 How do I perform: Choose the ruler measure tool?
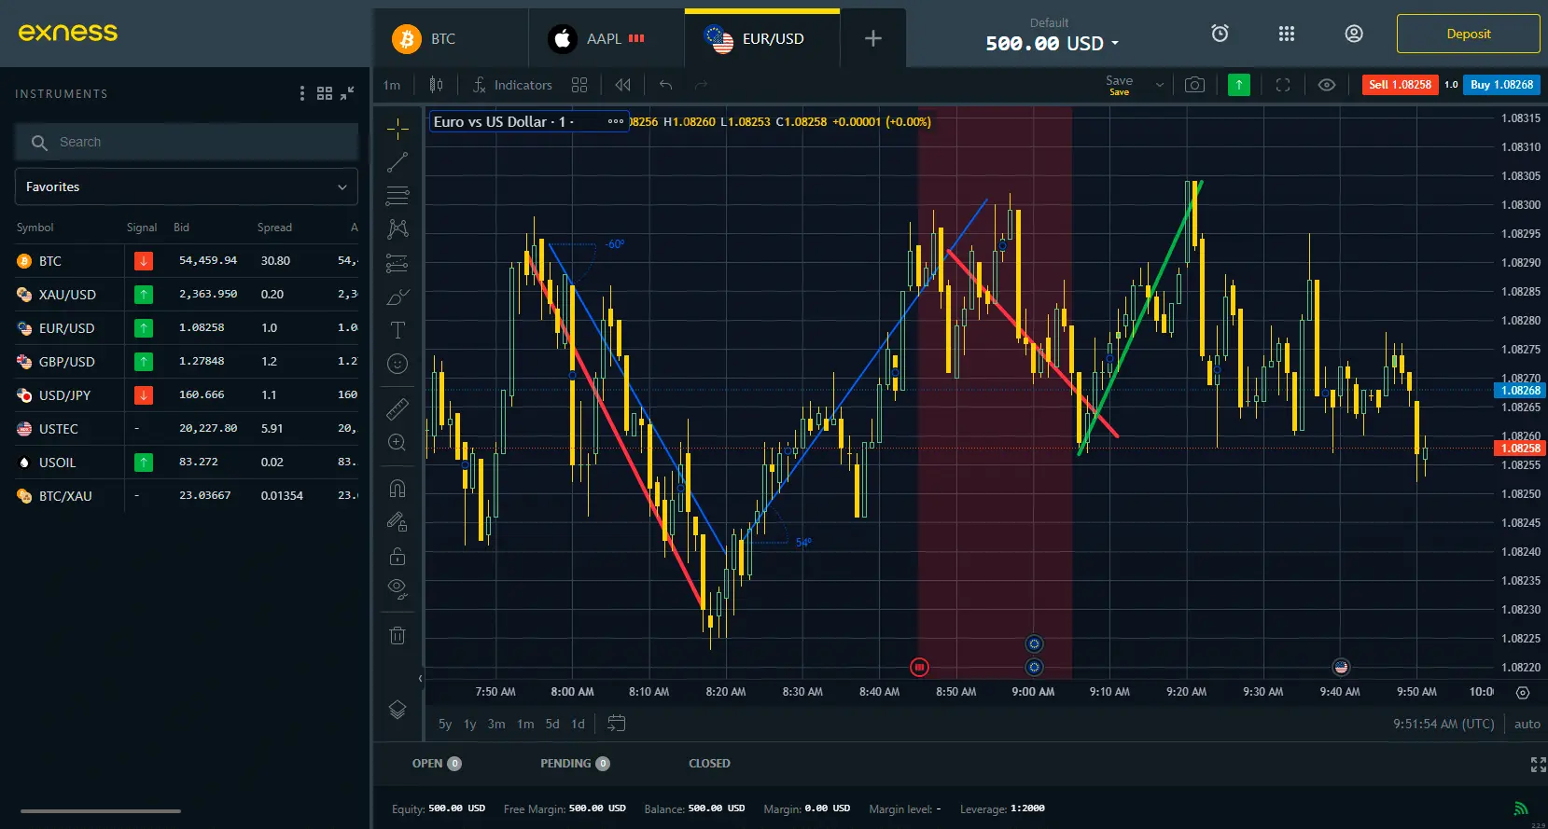click(397, 408)
